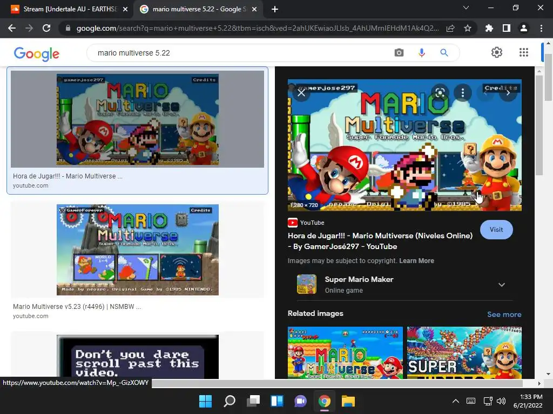553x414 pixels.
Task: Click the lock icon in address bar
Action: (x=68, y=28)
